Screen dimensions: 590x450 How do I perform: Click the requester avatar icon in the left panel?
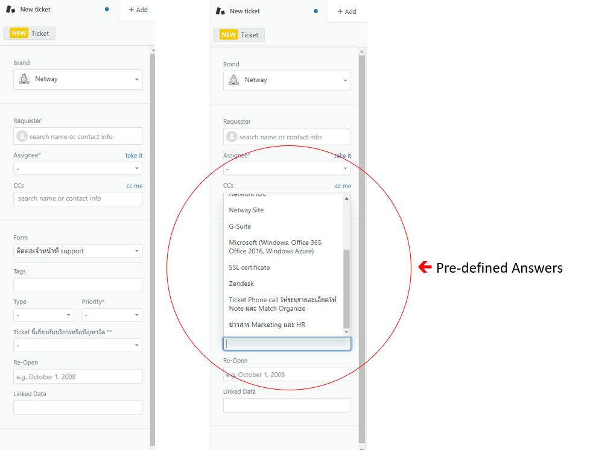pyautogui.click(x=22, y=136)
